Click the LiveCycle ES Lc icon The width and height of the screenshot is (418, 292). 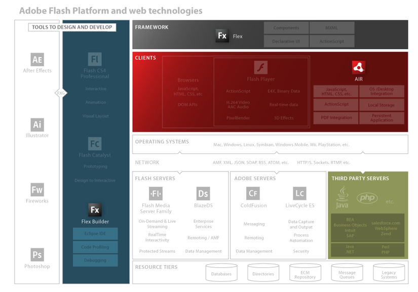coord(300,193)
